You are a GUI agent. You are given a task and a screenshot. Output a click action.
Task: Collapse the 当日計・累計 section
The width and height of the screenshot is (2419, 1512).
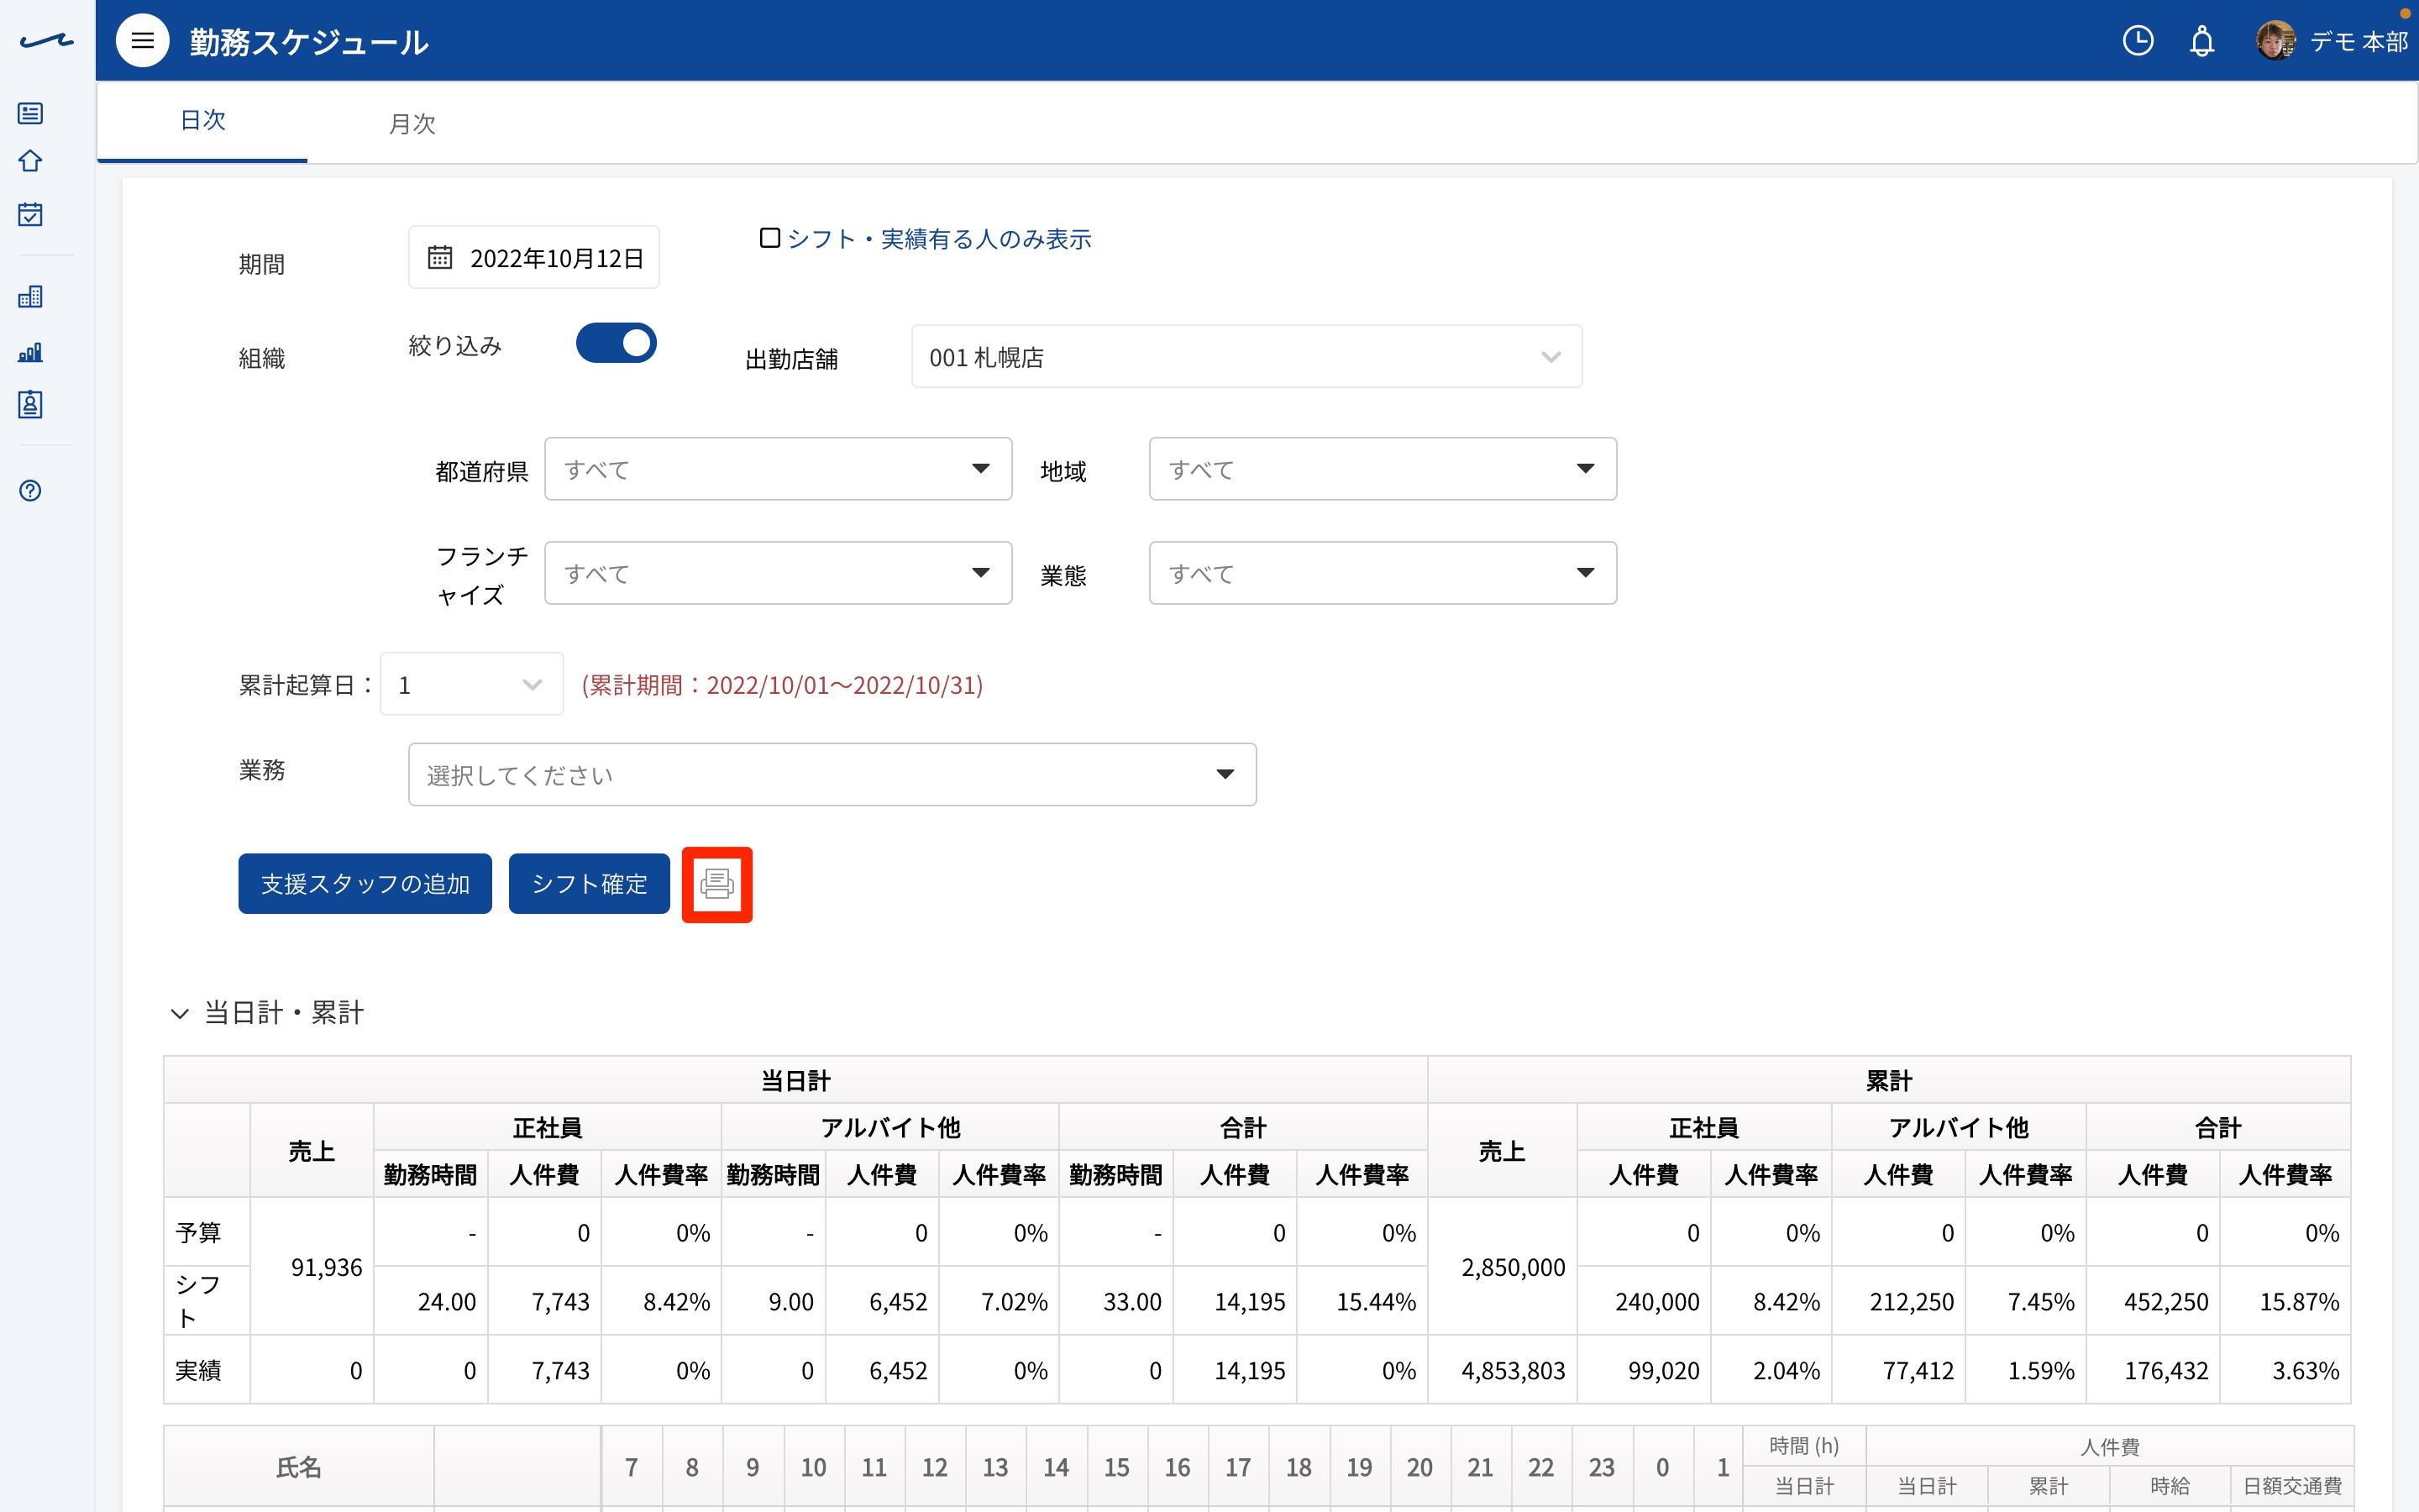[180, 1013]
